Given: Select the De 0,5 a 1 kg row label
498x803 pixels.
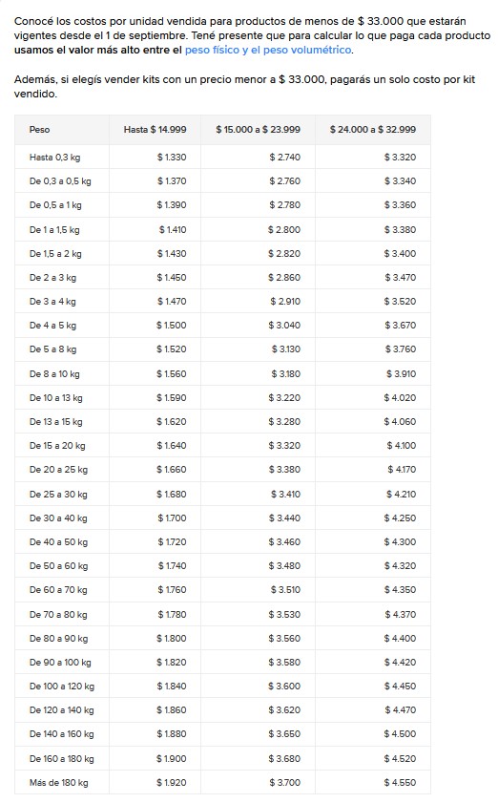Looking at the screenshot, I should (55, 205).
